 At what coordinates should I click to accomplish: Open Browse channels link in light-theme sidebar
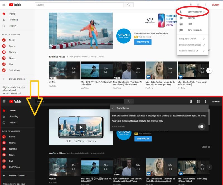(17, 79)
